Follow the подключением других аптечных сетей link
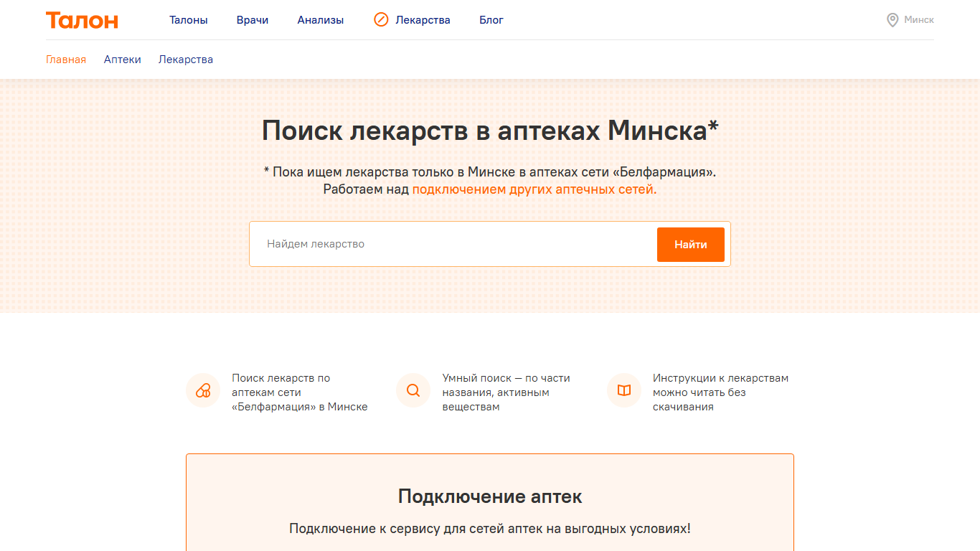This screenshot has width=980, height=551. pos(534,189)
